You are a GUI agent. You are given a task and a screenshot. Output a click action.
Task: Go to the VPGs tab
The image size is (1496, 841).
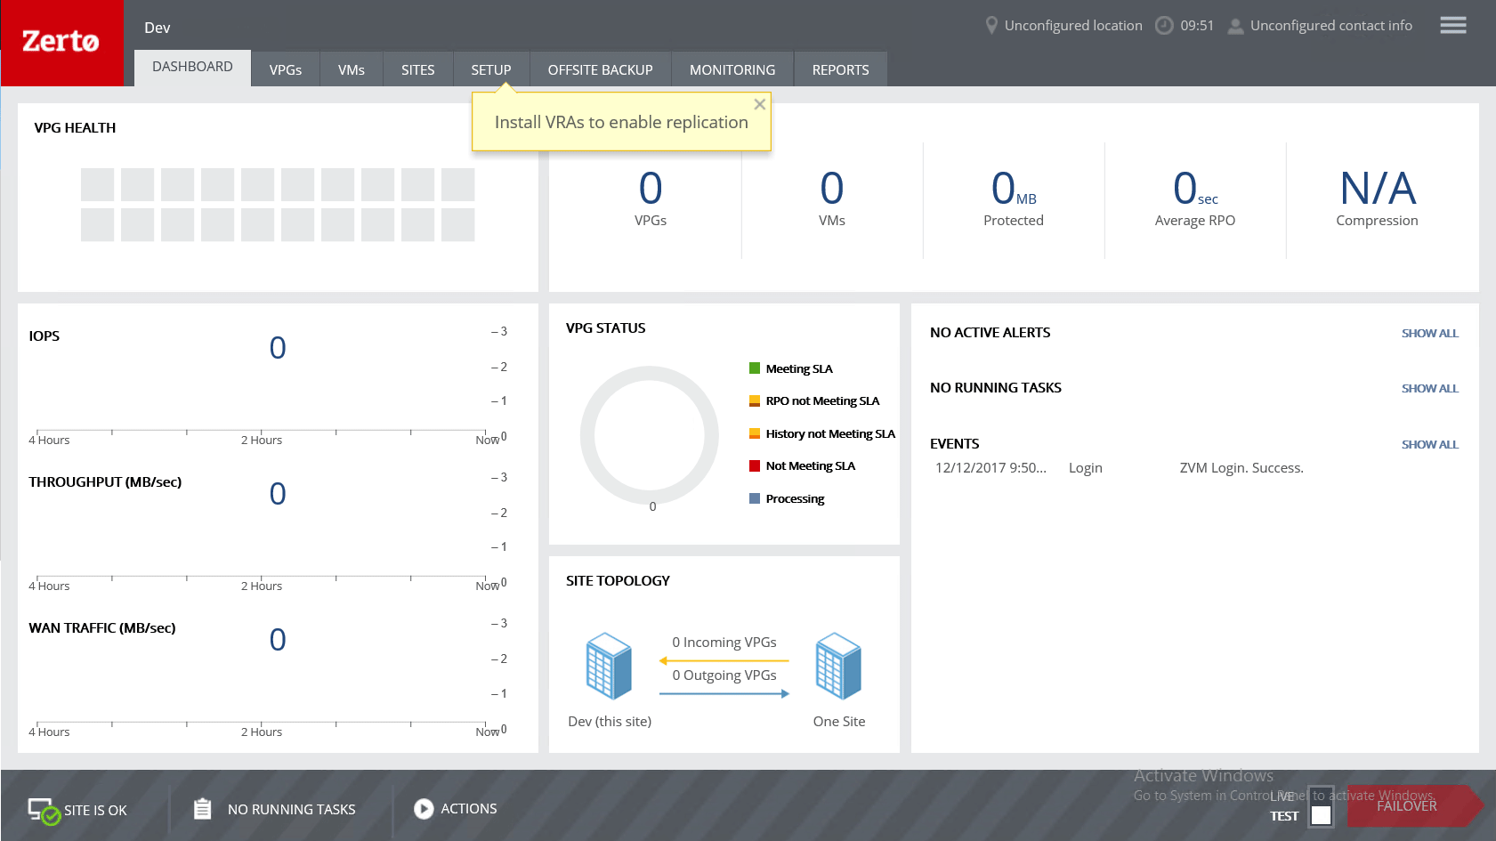(x=285, y=69)
